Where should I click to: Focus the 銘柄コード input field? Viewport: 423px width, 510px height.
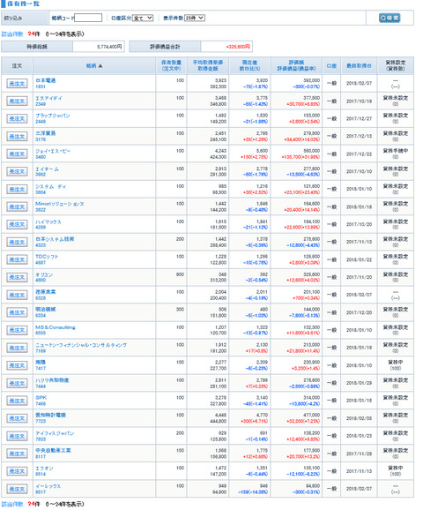tap(88, 18)
